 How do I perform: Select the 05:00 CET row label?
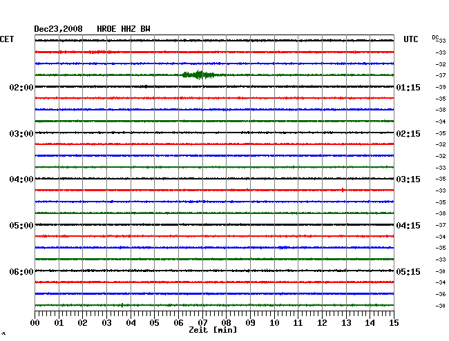pos(21,226)
